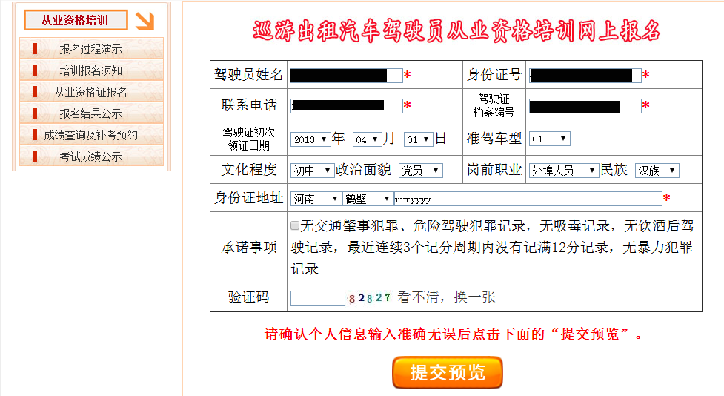Open the 文化程度 dropdown showing 初中
724x396 pixels.
click(312, 171)
